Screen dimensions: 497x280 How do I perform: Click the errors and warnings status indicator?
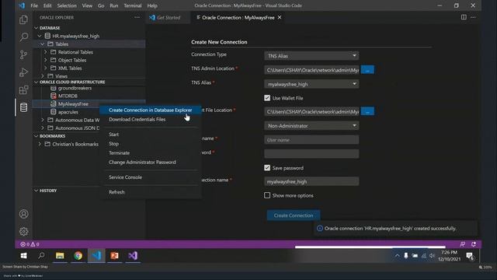pyautogui.click(x=30, y=244)
